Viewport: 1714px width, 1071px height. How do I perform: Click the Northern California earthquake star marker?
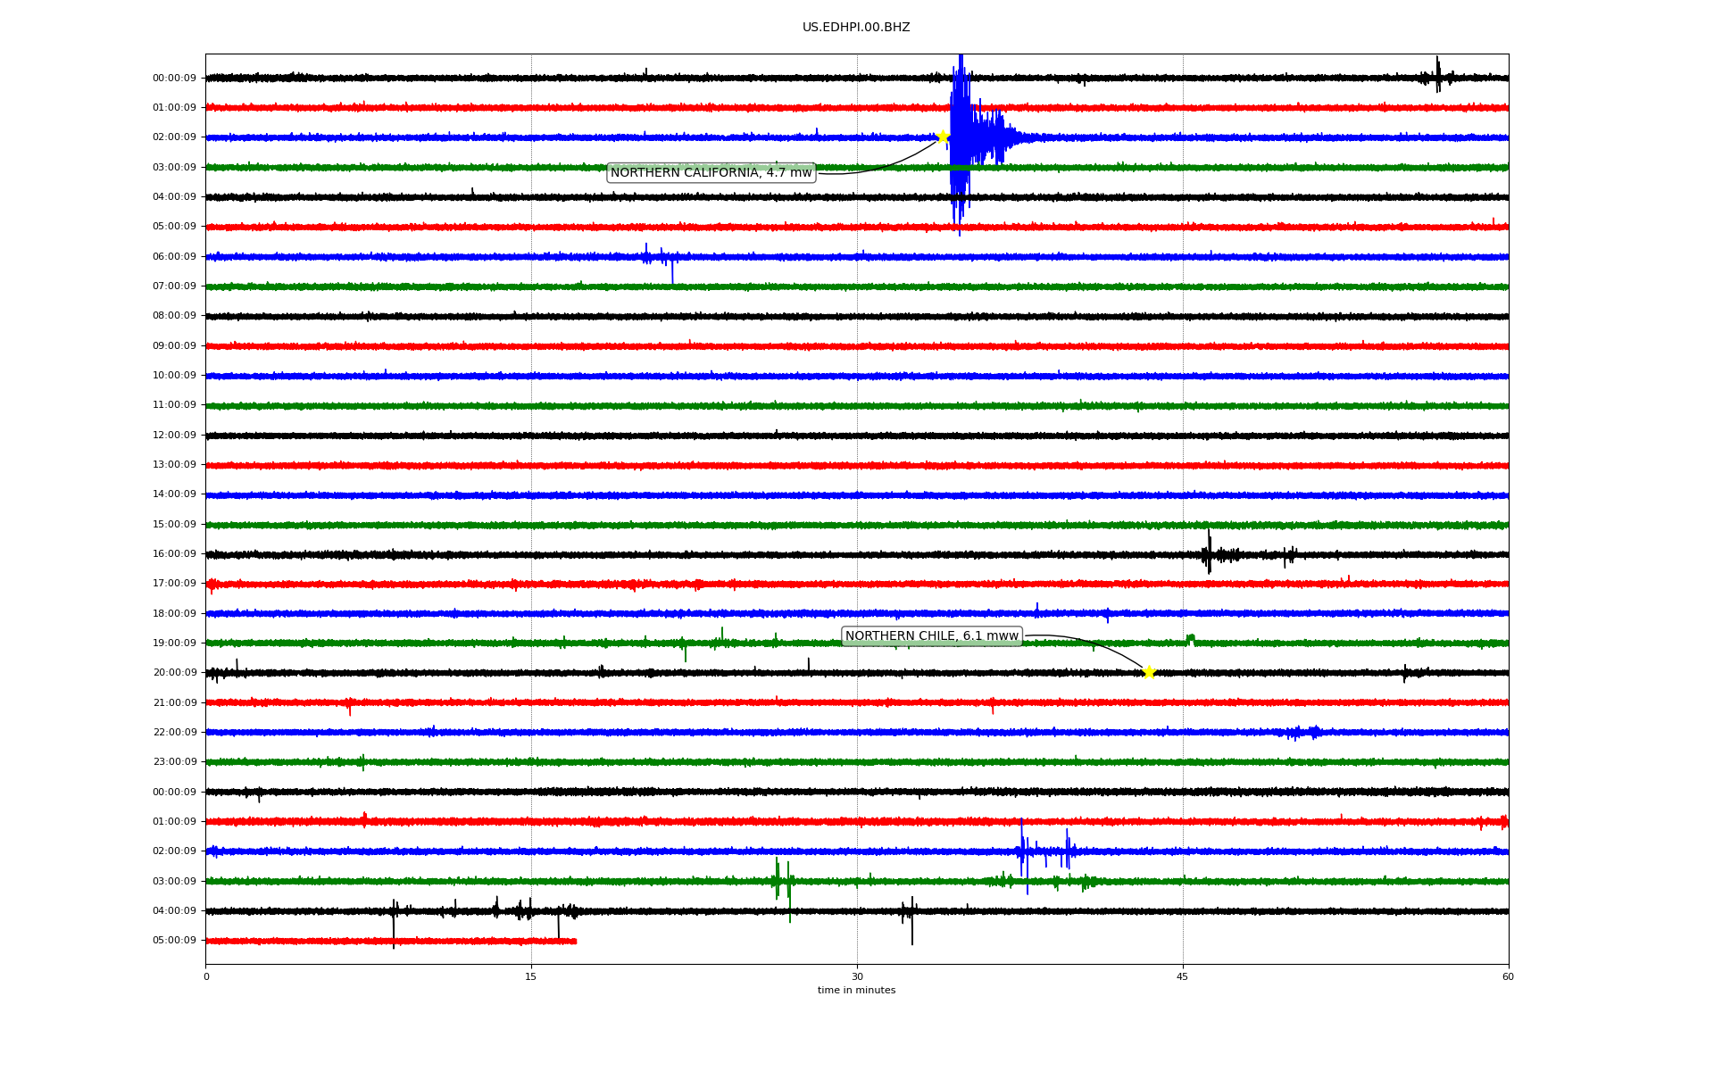click(942, 137)
